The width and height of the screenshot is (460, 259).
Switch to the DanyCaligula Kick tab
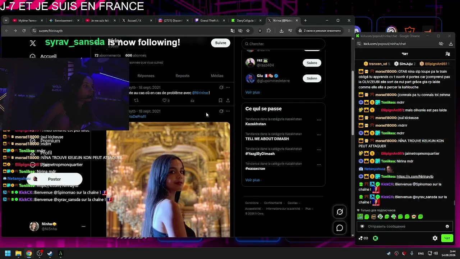246,21
